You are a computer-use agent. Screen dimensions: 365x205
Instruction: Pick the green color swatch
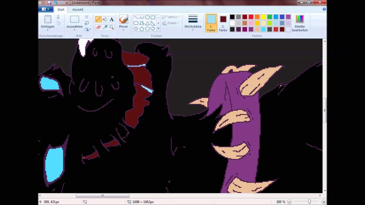pyautogui.click(x=269, y=17)
